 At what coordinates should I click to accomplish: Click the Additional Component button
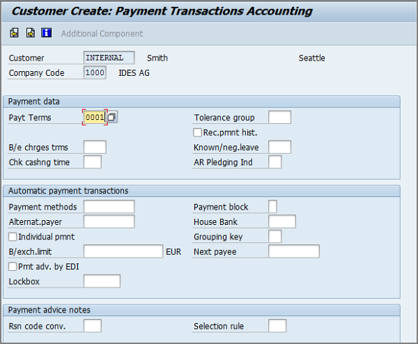tap(102, 33)
